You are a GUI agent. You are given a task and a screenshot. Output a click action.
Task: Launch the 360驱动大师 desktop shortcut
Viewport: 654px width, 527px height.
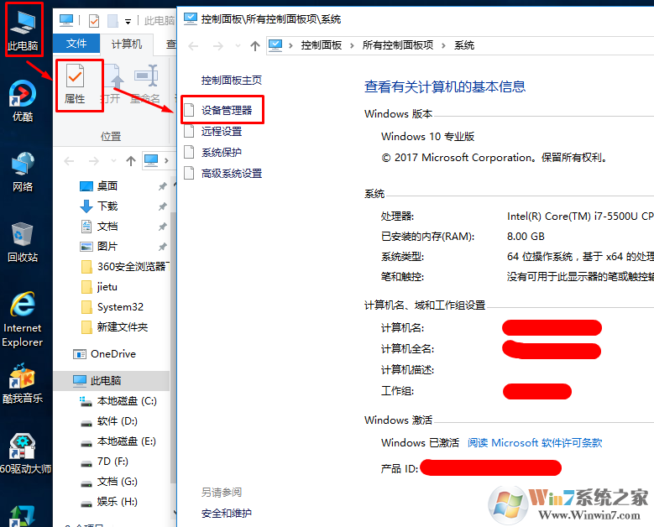click(24, 454)
